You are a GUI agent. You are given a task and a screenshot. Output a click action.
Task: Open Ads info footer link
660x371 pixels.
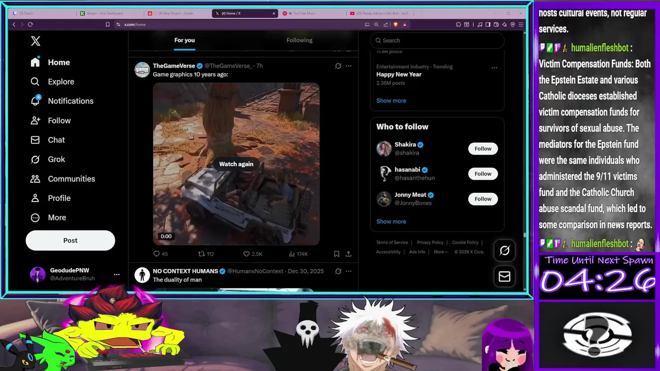tap(417, 252)
